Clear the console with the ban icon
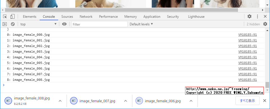Screen dimensions: 270x109 click(x=13, y=24)
